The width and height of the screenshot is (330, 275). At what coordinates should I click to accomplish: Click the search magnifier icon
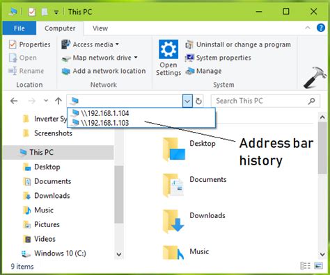click(312, 101)
